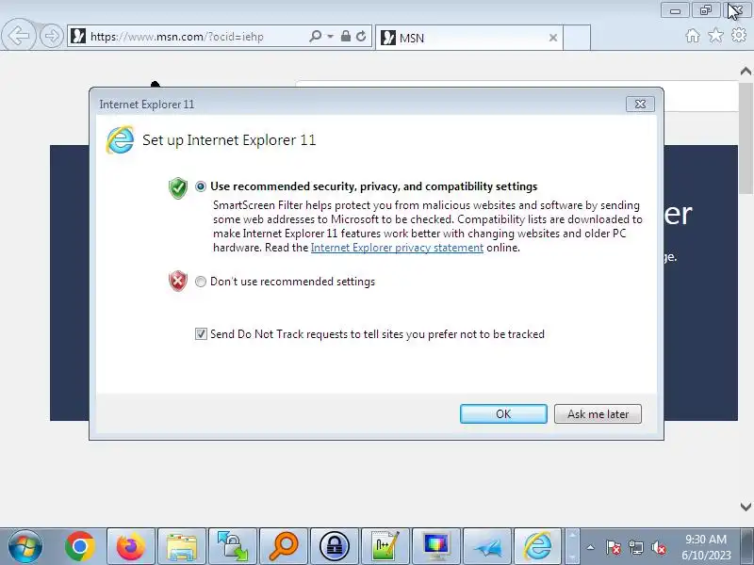Click the MSN site icon in address bar
The image size is (754, 565).
point(78,36)
